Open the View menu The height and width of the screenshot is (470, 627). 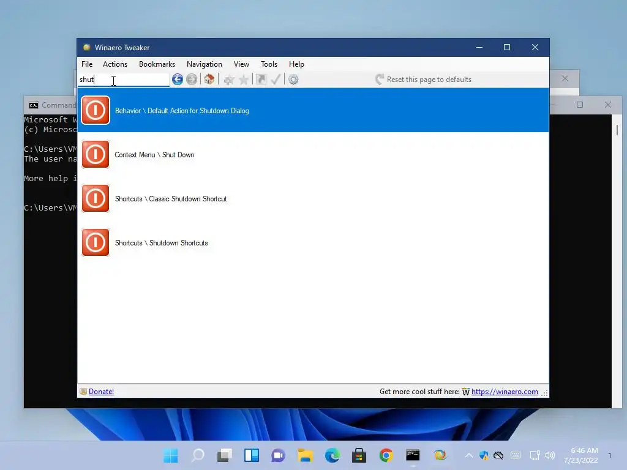[x=241, y=64]
